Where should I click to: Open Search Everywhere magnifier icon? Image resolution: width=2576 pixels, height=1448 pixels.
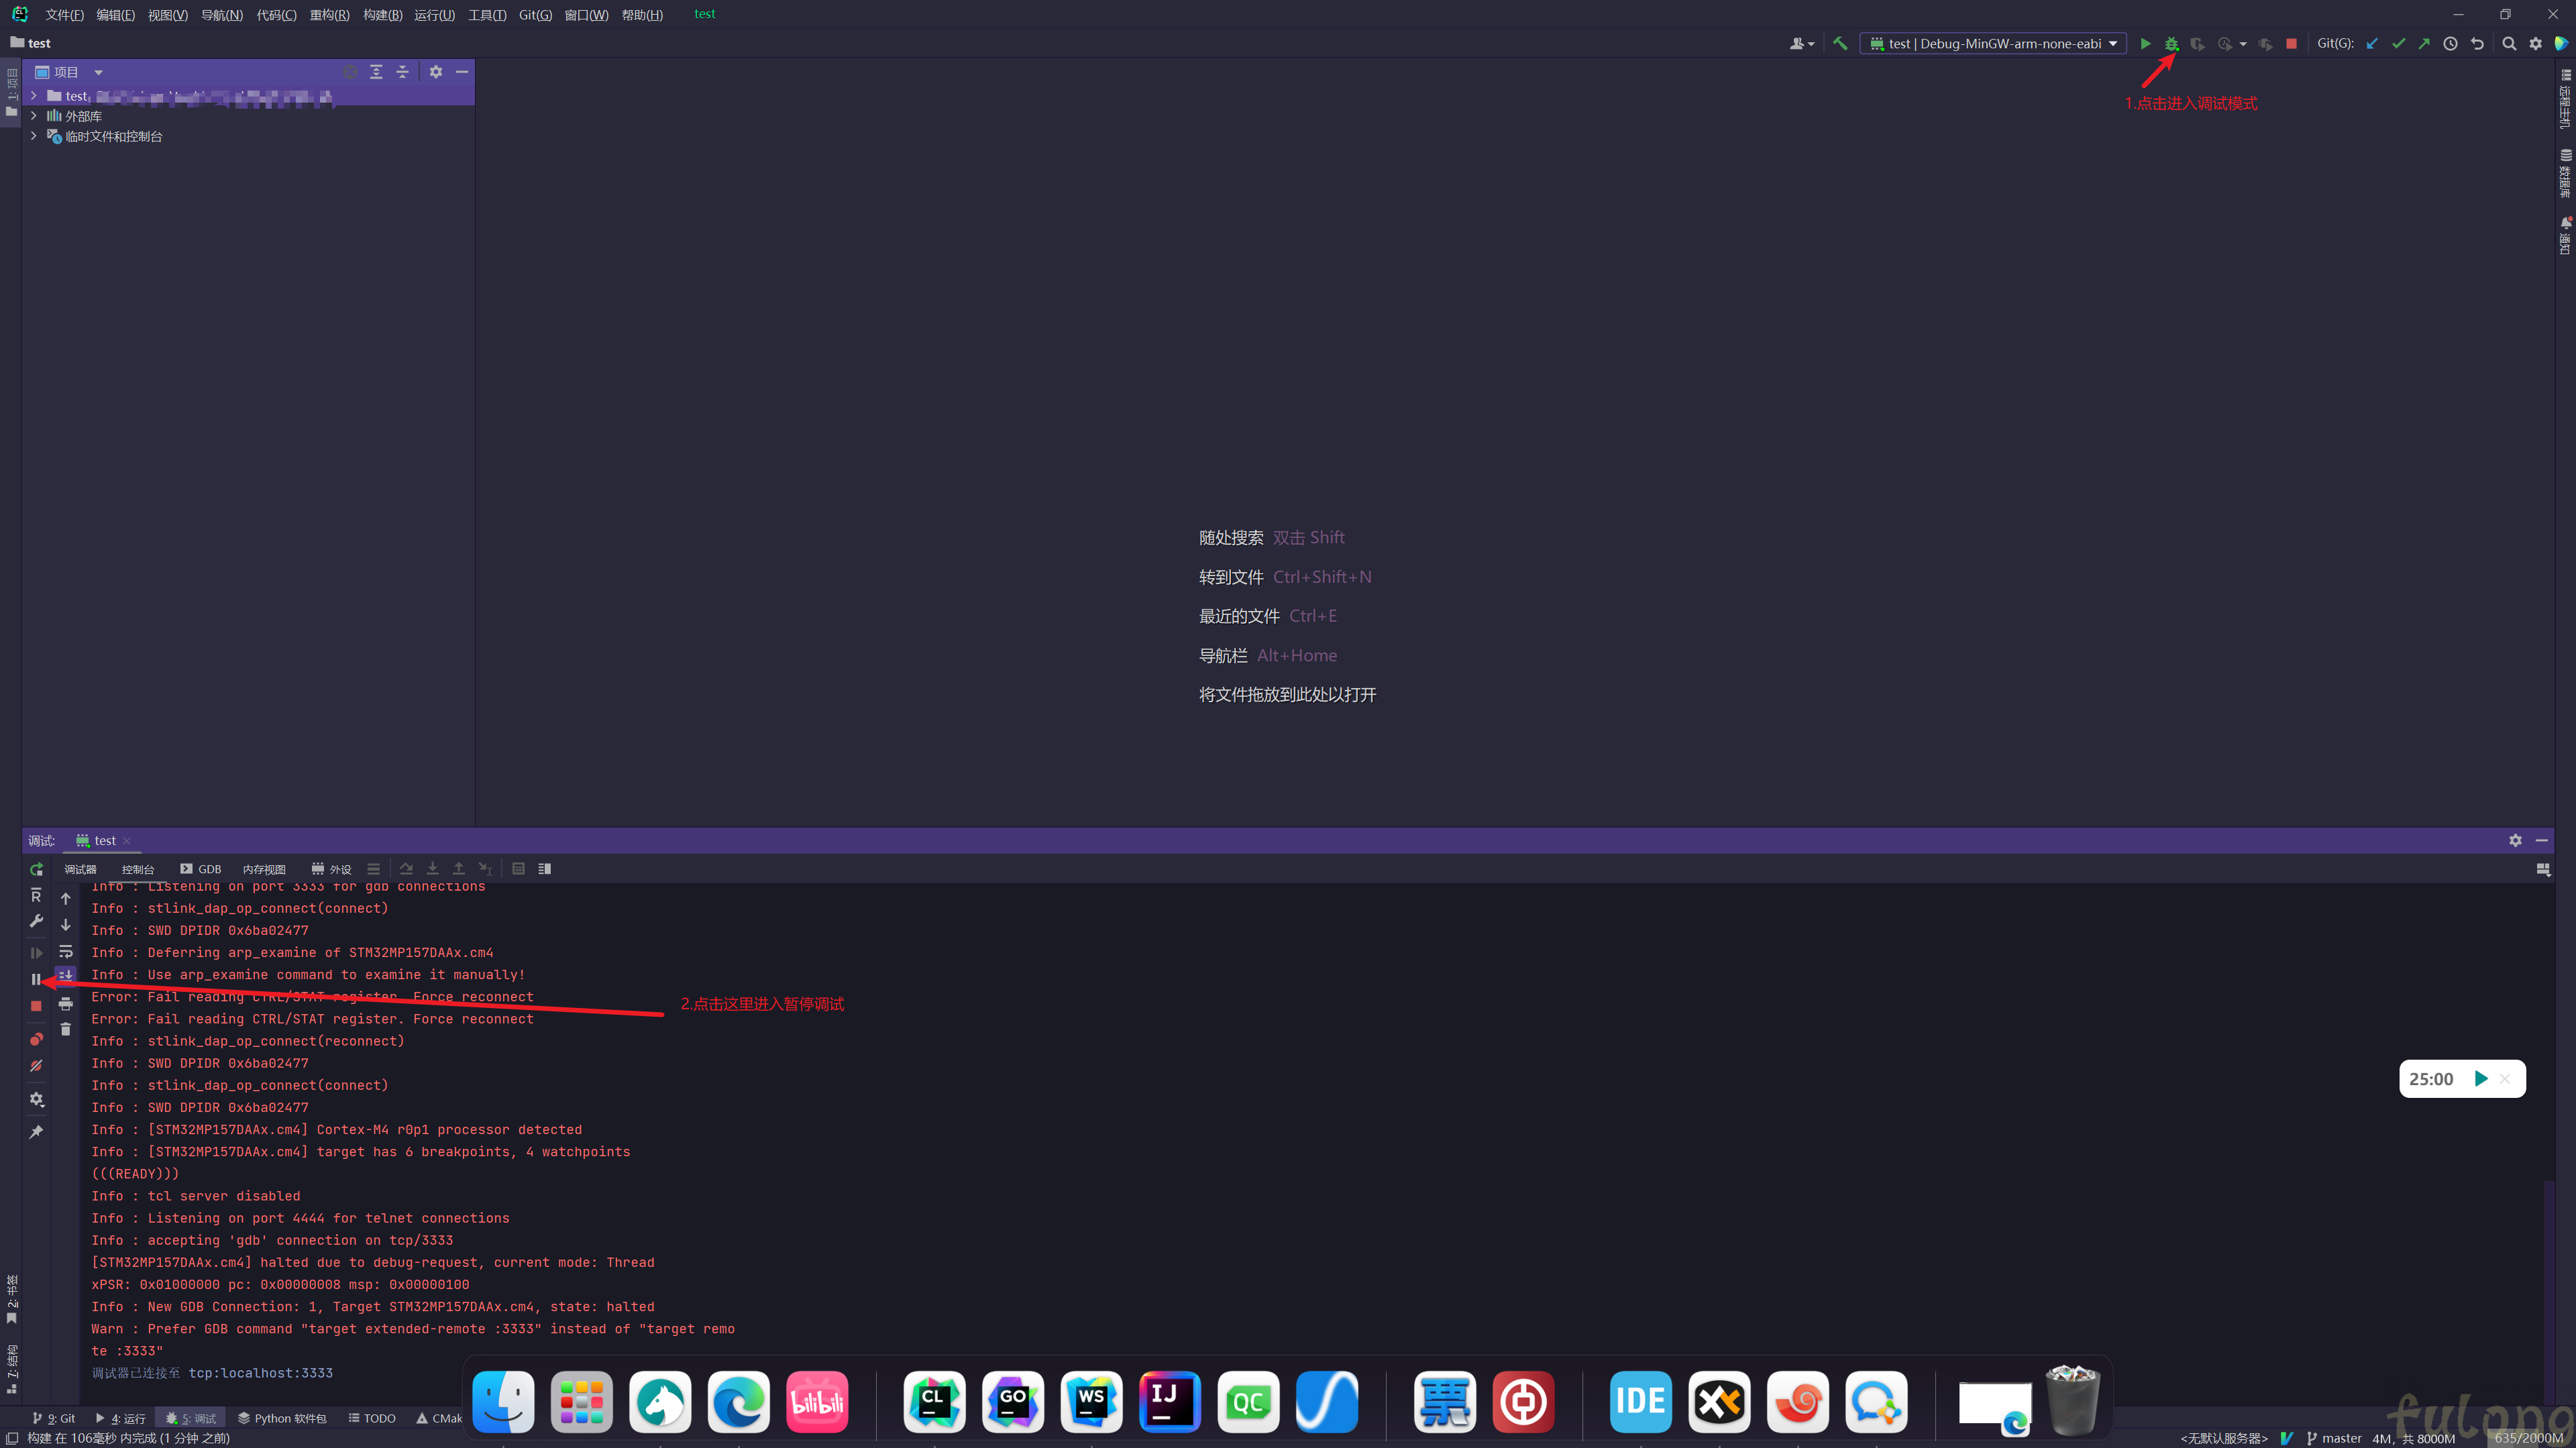pyautogui.click(x=2509, y=44)
